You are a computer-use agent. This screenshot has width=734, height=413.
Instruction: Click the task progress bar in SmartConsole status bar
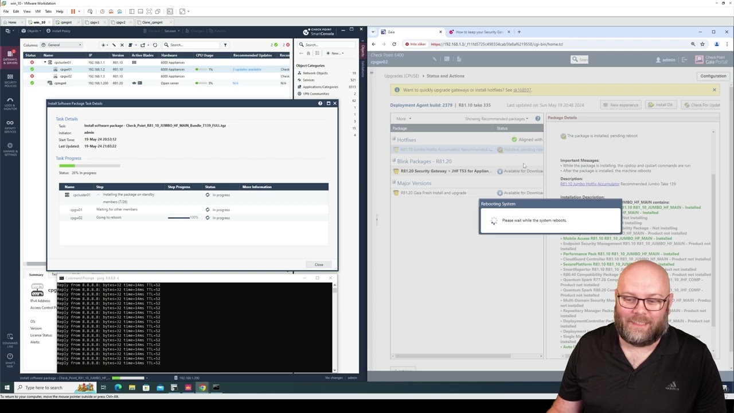coord(128,378)
